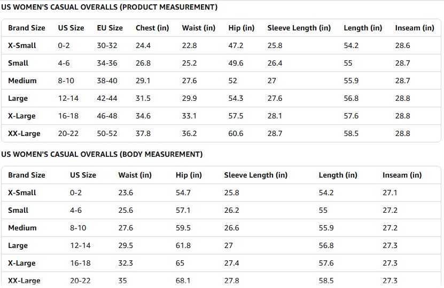Image resolution: width=444 pixels, height=288 pixels.
Task: Select the 60.6 hip value for XX-Large
Action: click(236, 133)
